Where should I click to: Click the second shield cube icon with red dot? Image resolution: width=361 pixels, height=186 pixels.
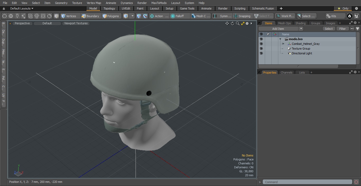coord(145,16)
